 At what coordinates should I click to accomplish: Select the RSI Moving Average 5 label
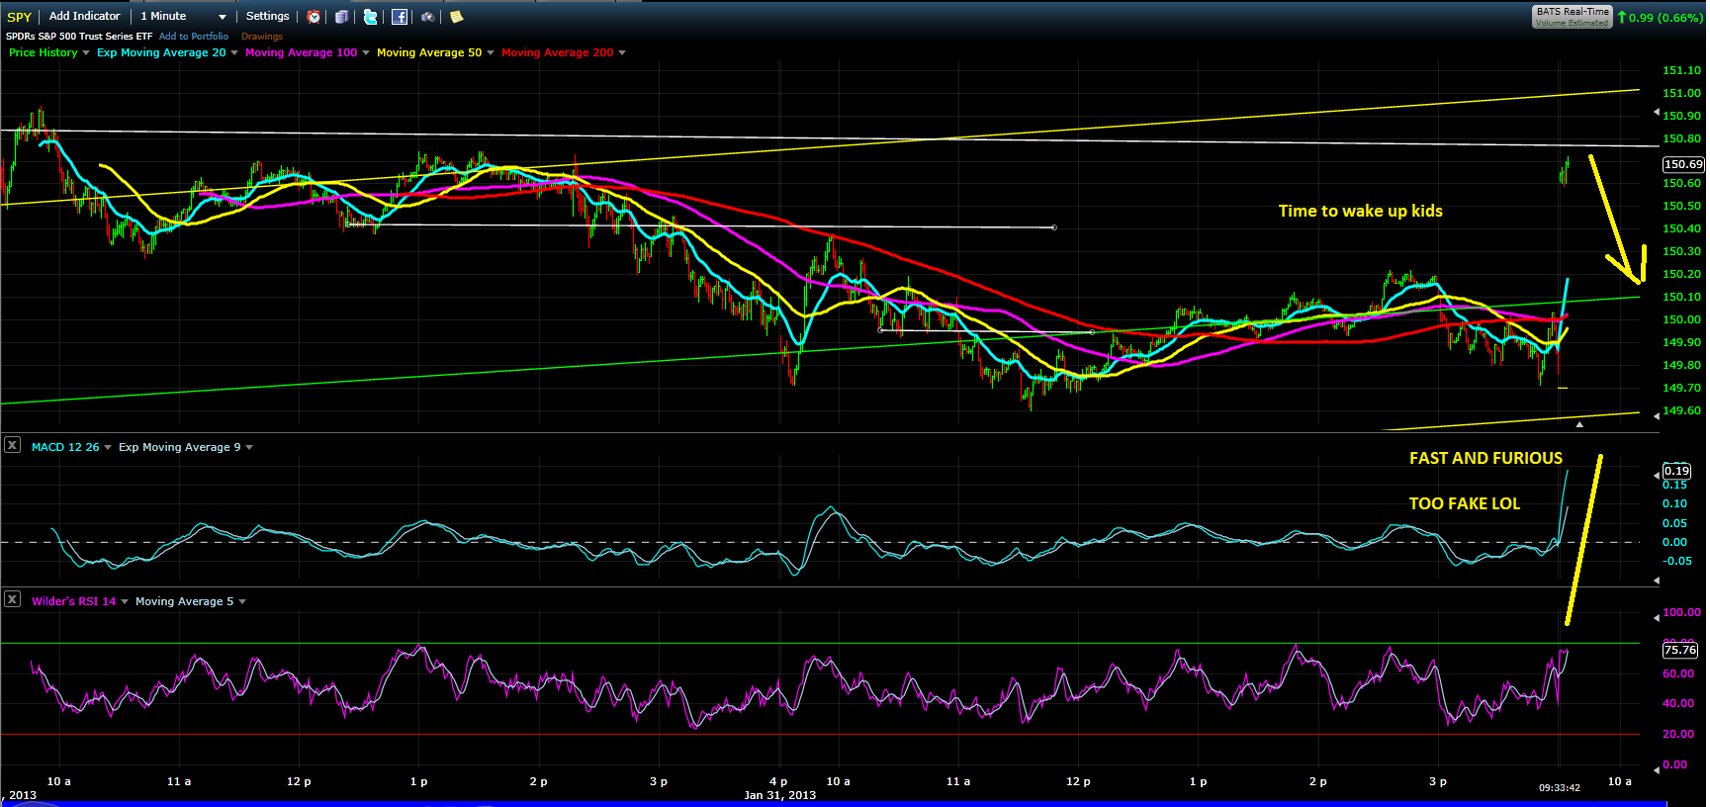[185, 601]
